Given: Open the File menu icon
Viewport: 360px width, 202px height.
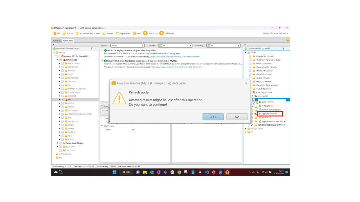Looking at the screenshot, I should tap(55, 33).
